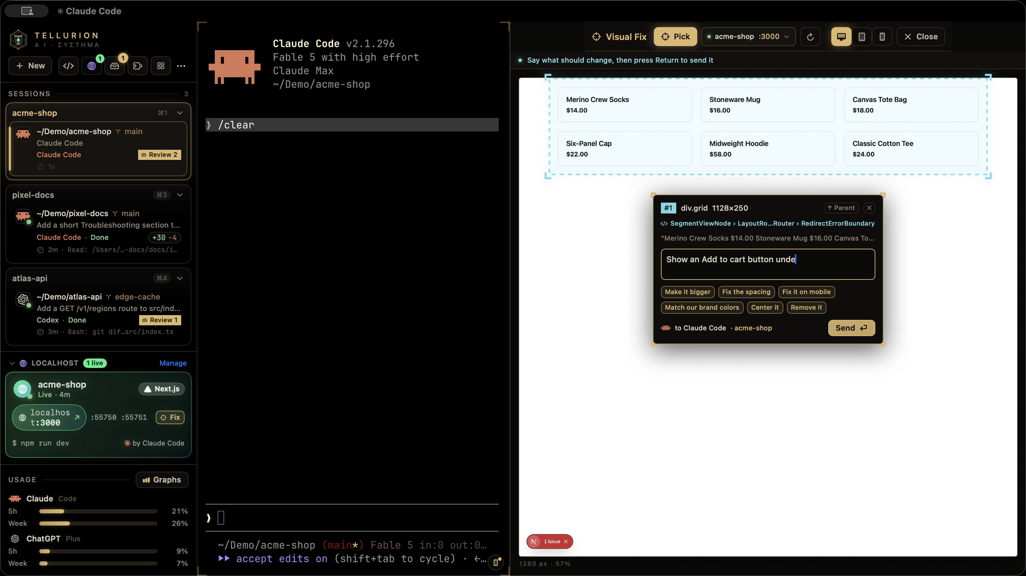Click the Send button in the popup
Viewport: 1026px width, 576px height.
852,328
